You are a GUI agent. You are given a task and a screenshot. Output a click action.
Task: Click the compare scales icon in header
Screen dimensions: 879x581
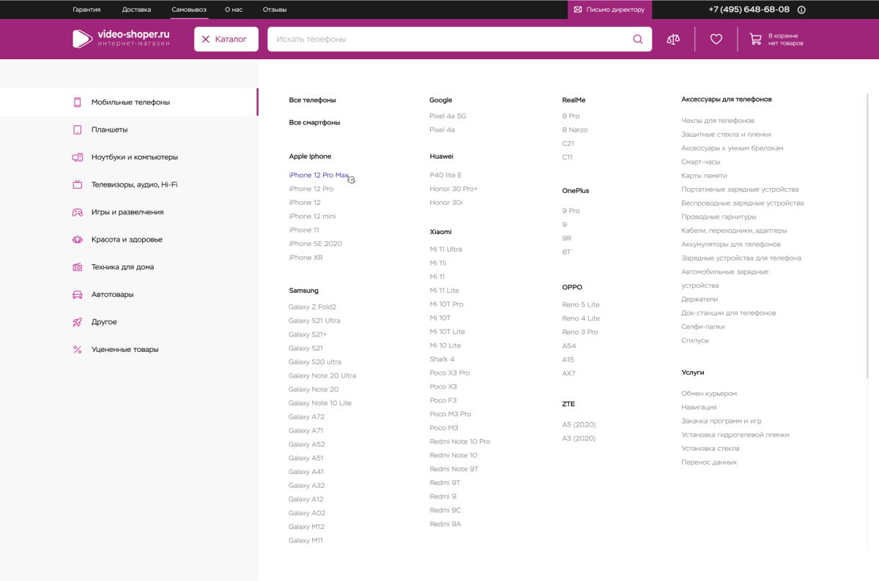point(673,40)
